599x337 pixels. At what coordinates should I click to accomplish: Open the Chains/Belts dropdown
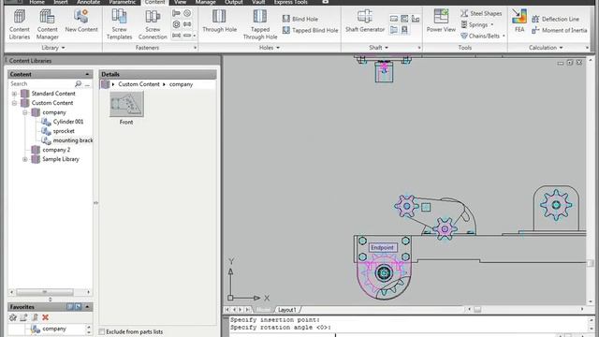[504, 36]
